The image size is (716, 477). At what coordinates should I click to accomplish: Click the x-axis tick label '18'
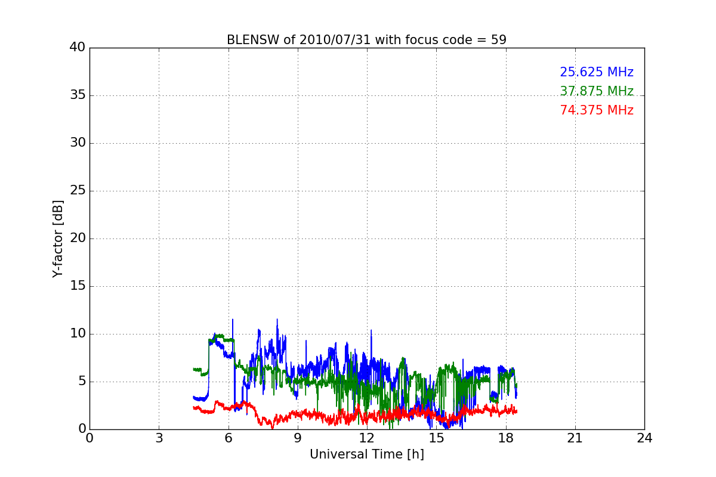(505, 438)
